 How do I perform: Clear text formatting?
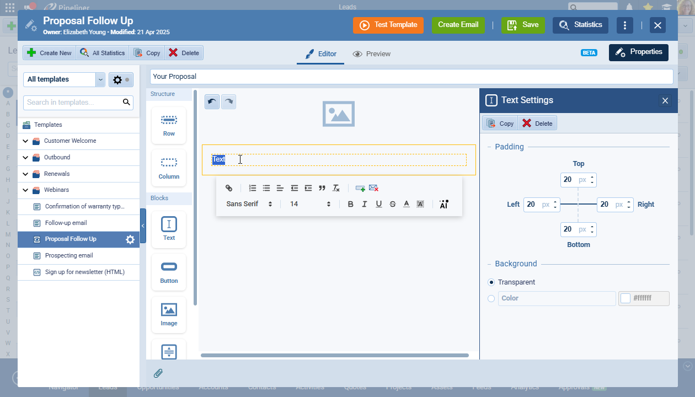pos(336,188)
